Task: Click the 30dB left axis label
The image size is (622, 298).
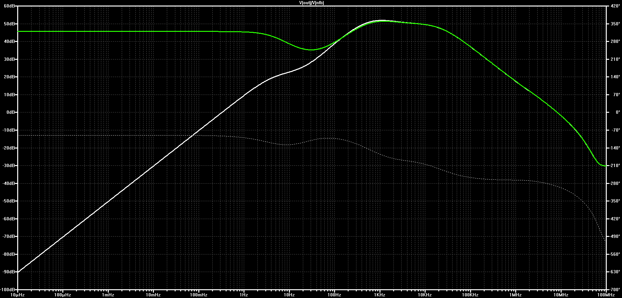Action: [x=10, y=59]
